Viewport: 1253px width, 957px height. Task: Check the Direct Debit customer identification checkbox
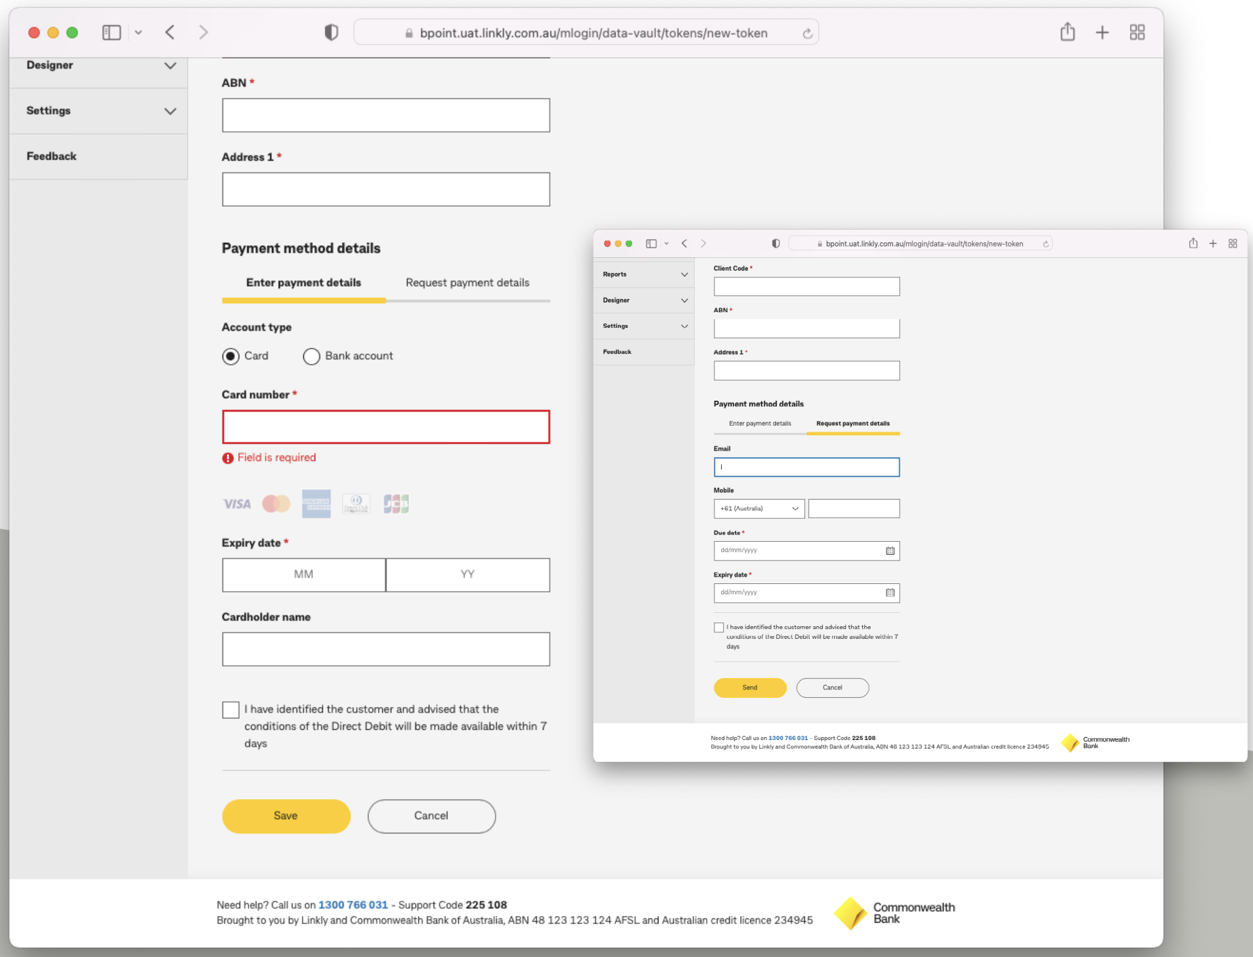tap(230, 709)
